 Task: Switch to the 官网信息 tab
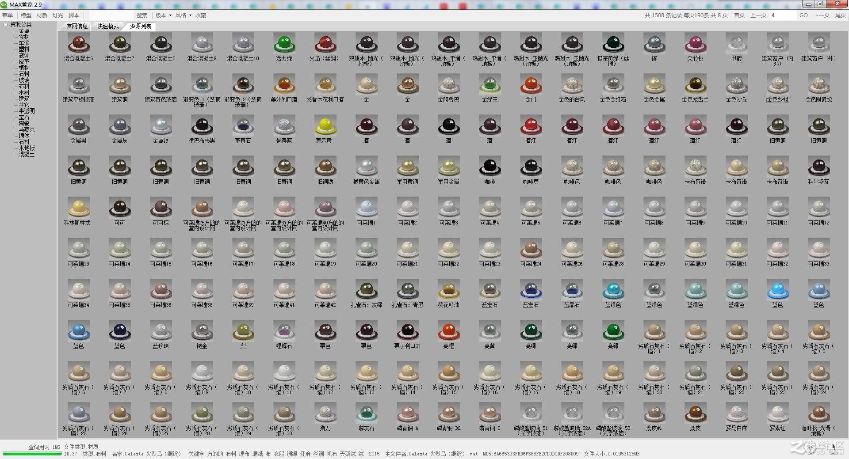tap(77, 26)
